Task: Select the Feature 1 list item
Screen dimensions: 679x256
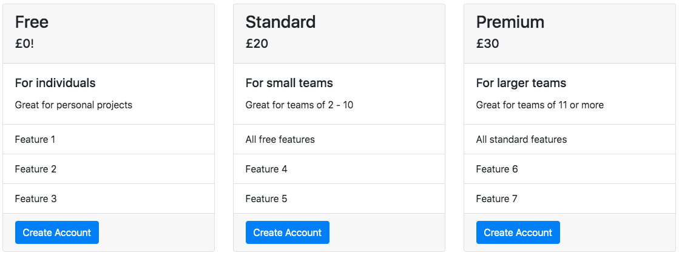Action: click(35, 139)
